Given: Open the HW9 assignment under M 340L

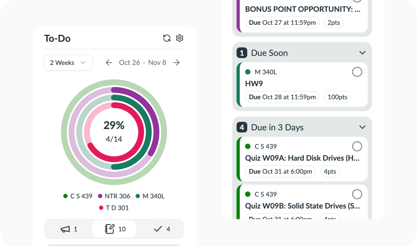Looking at the screenshot, I should click(253, 84).
